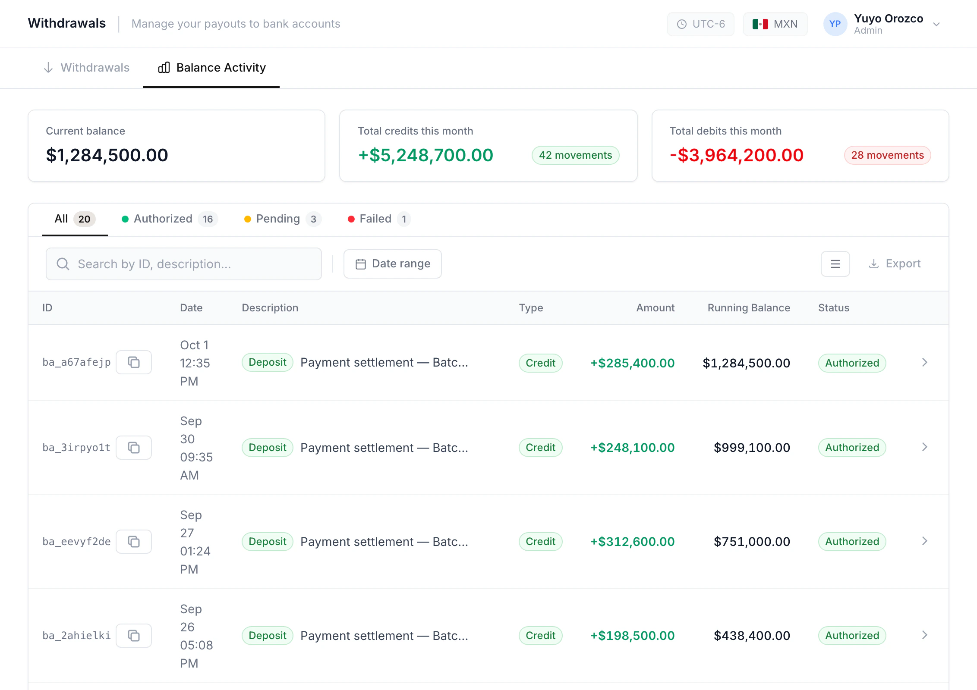This screenshot has height=690, width=977.
Task: Open the Date range picker
Action: (393, 264)
